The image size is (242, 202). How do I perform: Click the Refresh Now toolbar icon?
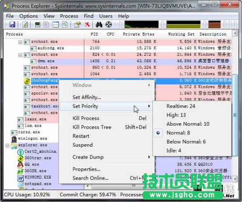tap(25, 25)
